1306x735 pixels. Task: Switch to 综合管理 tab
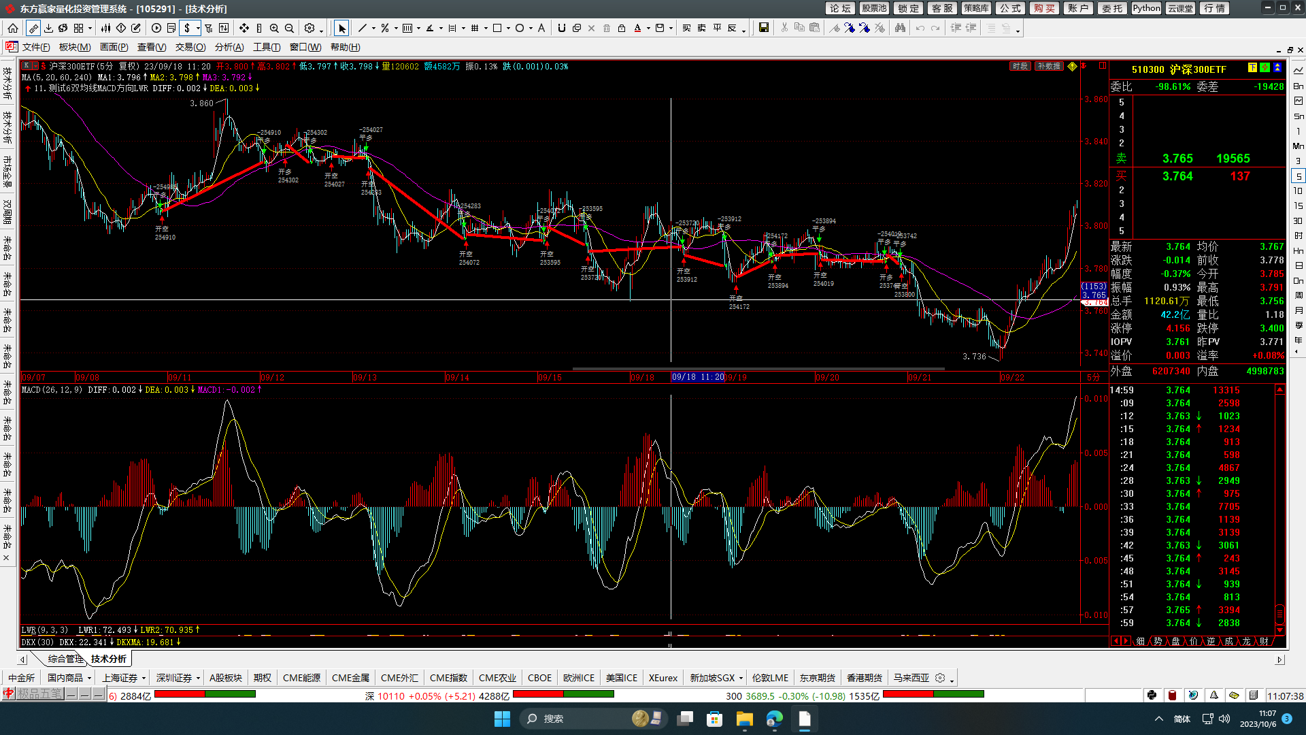pyautogui.click(x=65, y=659)
